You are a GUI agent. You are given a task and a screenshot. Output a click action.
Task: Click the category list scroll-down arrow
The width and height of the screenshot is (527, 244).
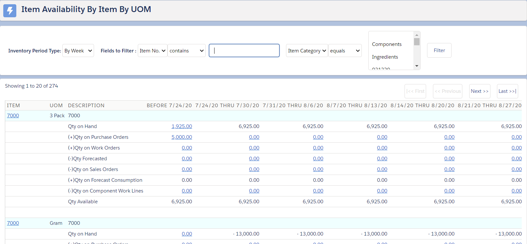tap(417, 66)
